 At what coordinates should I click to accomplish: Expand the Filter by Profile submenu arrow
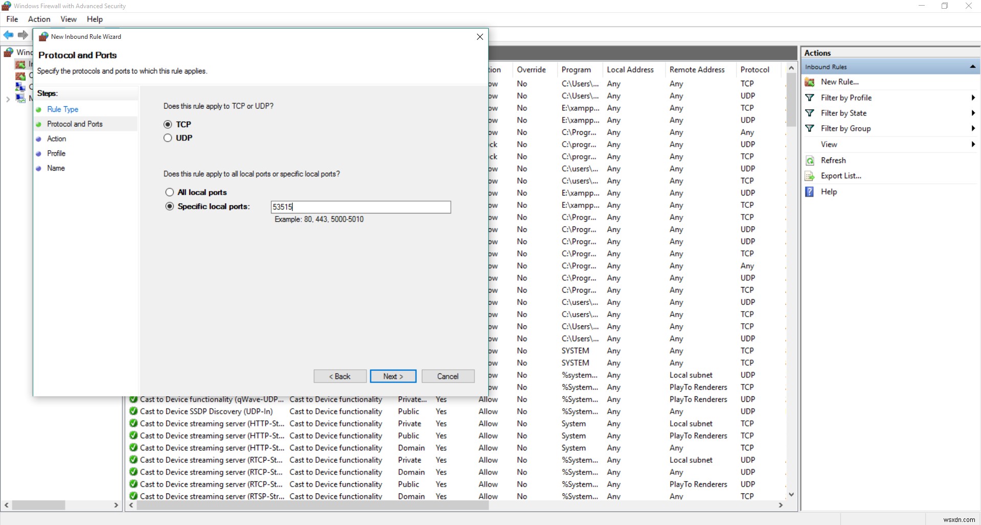[x=973, y=98]
